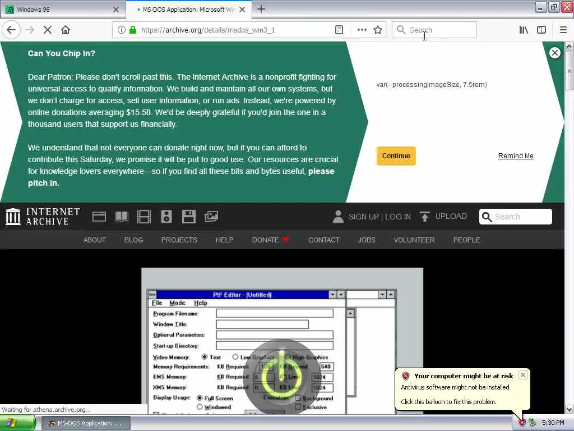
Task: Open a new browser tab
Action: point(261,9)
